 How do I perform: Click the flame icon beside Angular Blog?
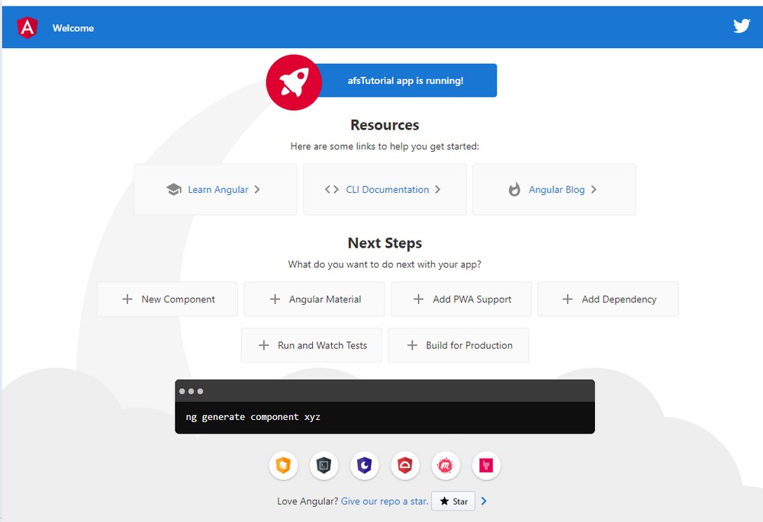coord(514,190)
